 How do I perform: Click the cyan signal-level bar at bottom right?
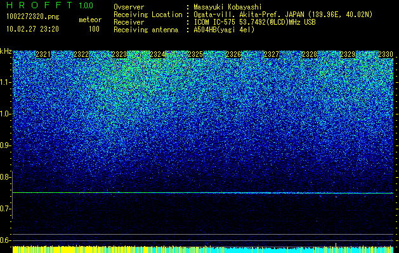(x=308, y=250)
